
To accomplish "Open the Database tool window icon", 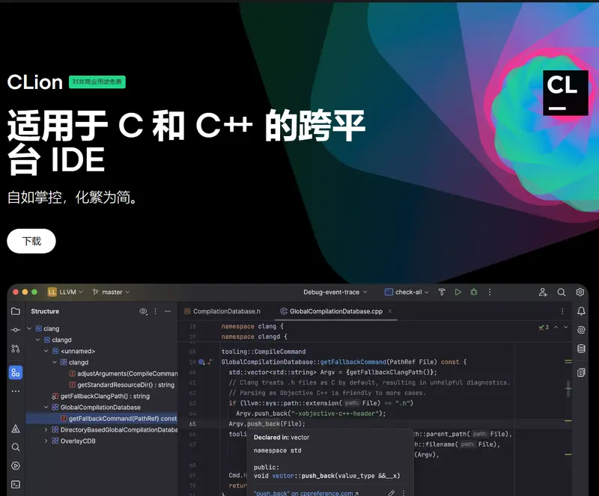I will click(x=581, y=348).
